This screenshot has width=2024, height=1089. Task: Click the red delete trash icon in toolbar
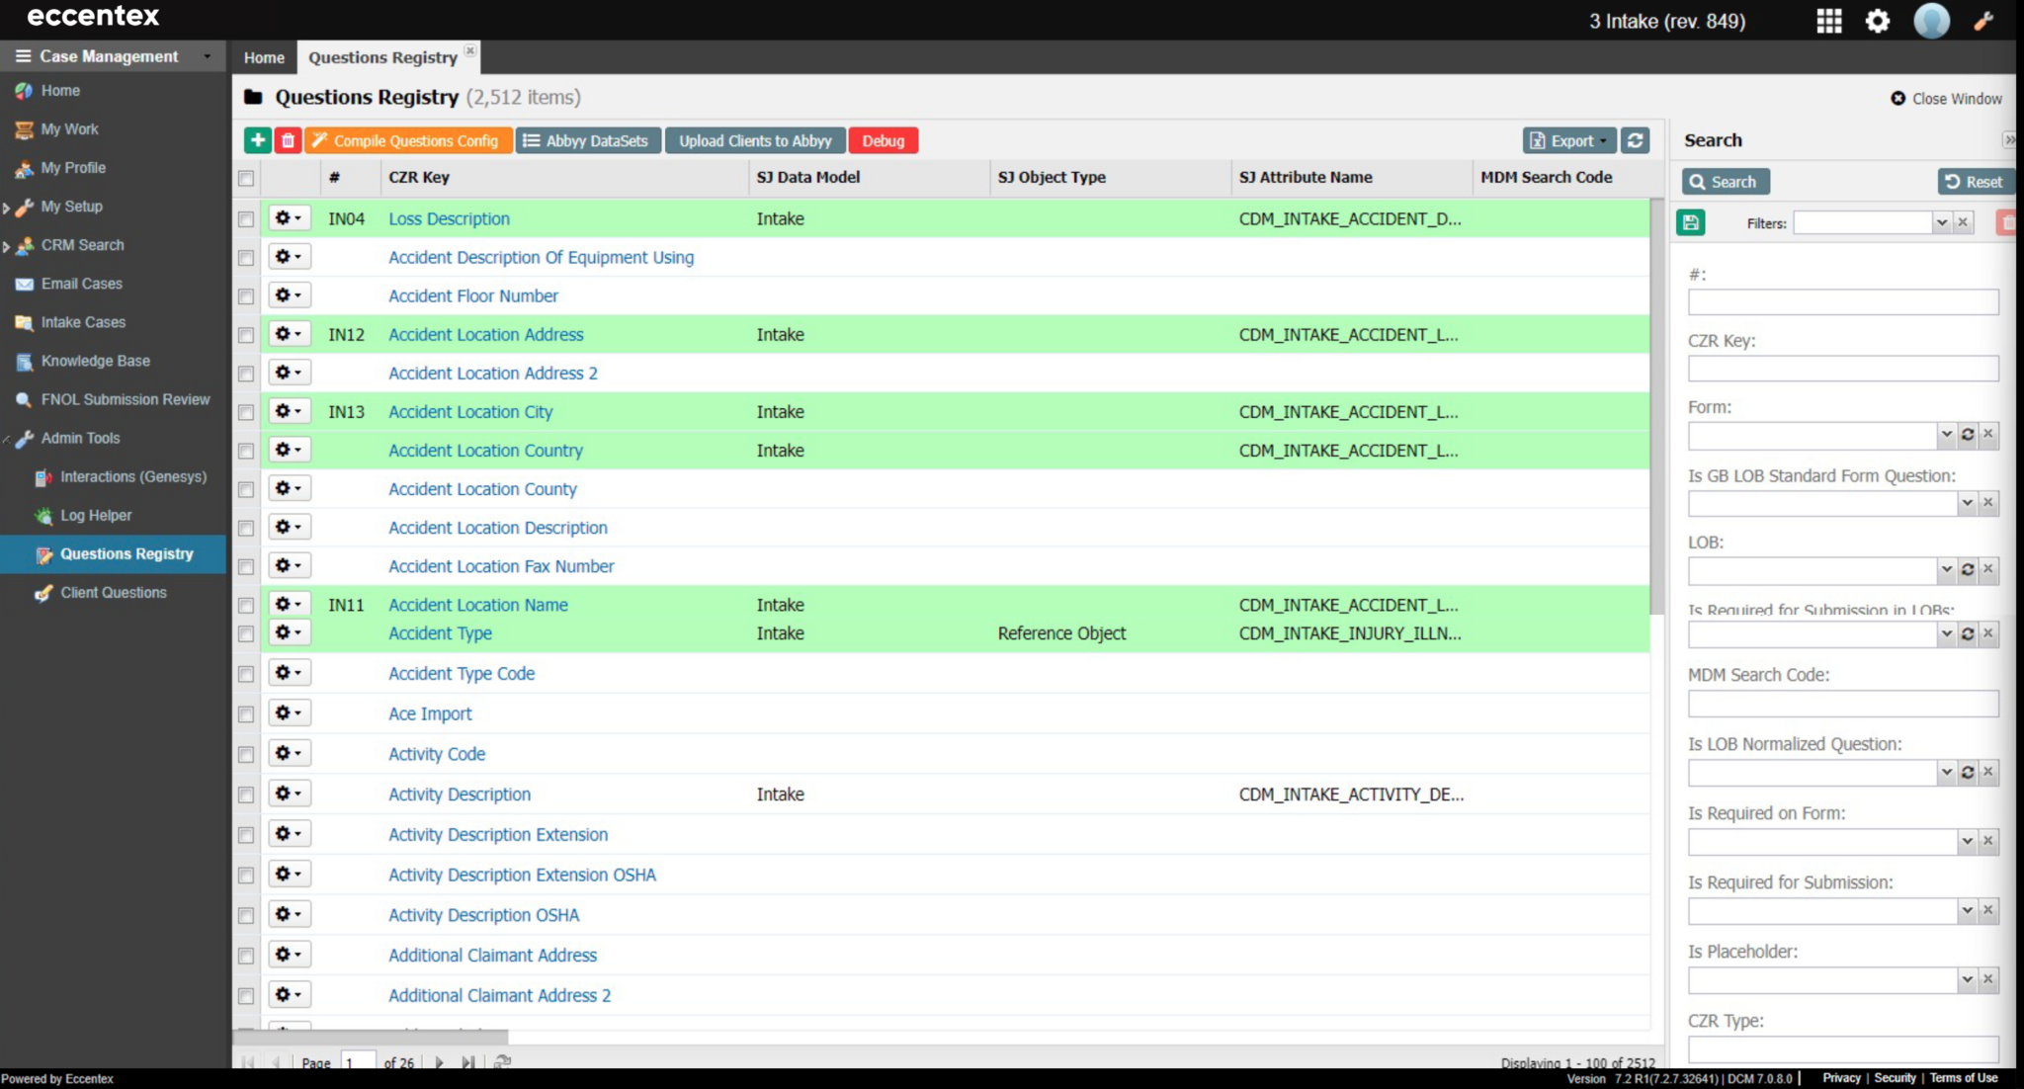point(288,140)
